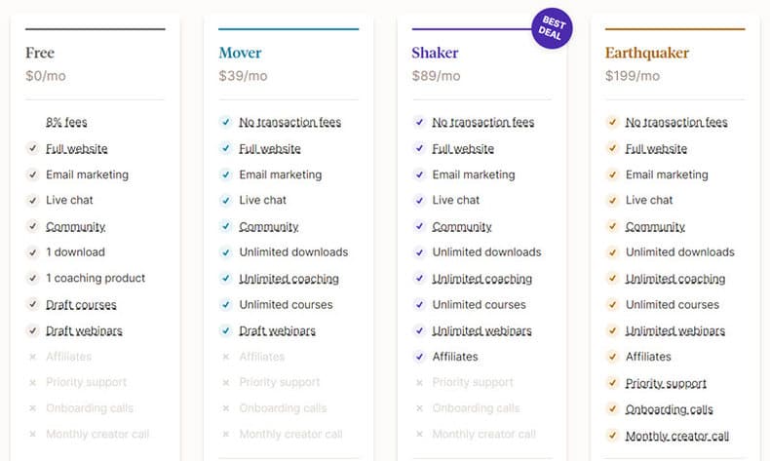
Task: Click the checkmark beside Shaker's Unlimited downloads
Action: tap(419, 252)
